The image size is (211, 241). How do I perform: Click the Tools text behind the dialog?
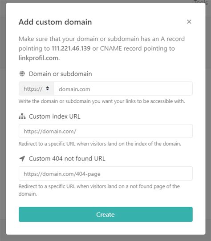point(201,2)
